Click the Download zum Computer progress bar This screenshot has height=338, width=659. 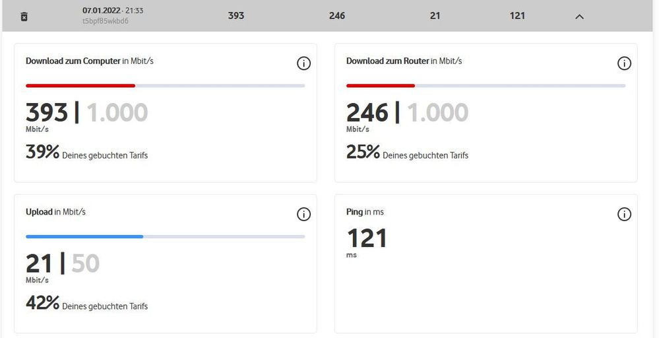[x=165, y=86]
